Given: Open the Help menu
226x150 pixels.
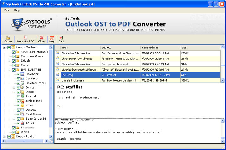Looking at the screenshot, I should 17,10.
